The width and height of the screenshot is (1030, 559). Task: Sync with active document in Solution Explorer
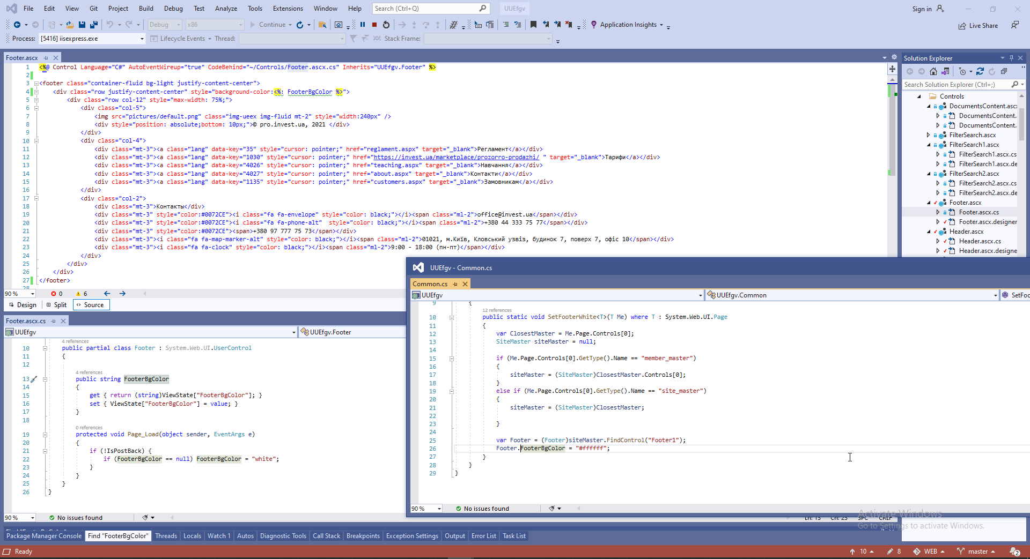point(980,71)
